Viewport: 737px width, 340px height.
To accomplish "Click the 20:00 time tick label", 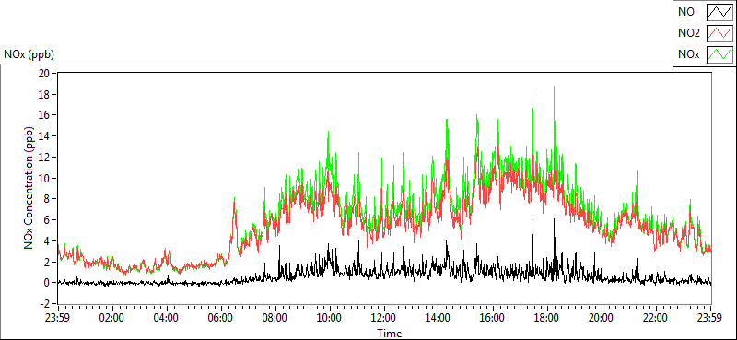I will point(602,317).
